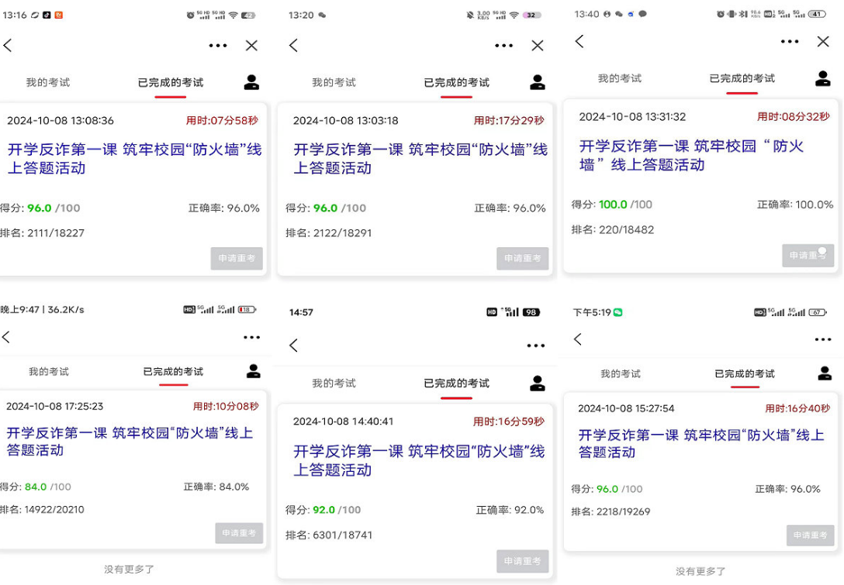This screenshot has width=844, height=585.
Task: Open 我的考试 tab in the 晚上9:47 screenshot
Action: (x=49, y=372)
